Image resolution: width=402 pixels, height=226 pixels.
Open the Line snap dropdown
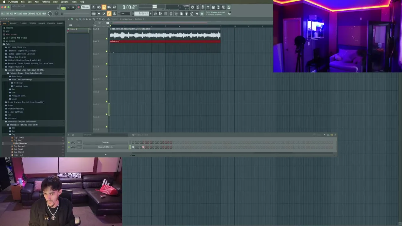125,13
